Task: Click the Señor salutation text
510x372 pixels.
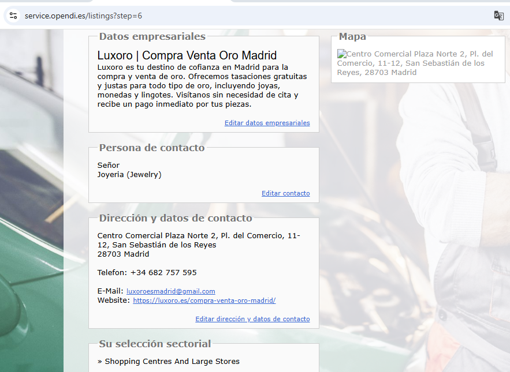Action: (x=109, y=165)
